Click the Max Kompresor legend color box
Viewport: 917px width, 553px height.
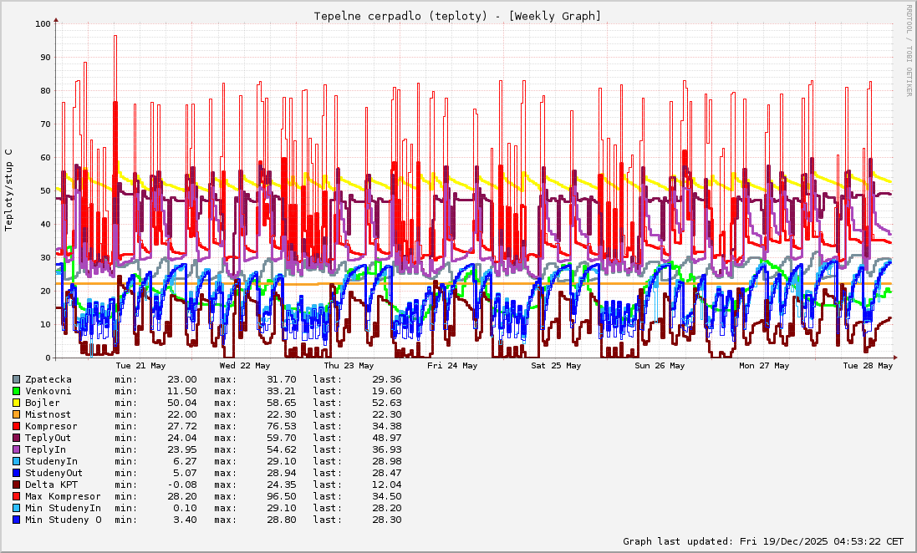tap(16, 496)
